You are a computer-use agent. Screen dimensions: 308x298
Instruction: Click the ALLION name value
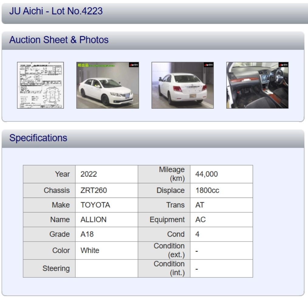point(93,220)
